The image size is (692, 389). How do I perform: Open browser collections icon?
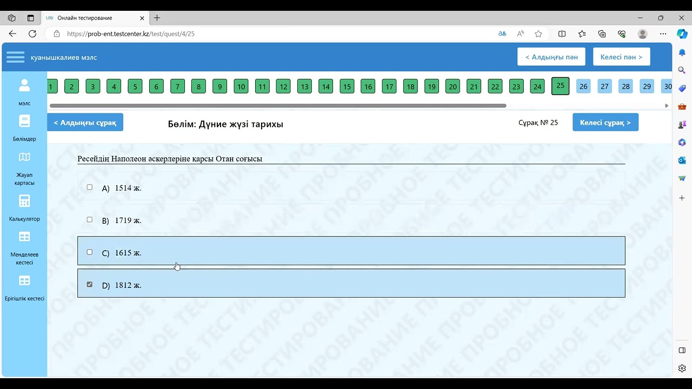602,33
